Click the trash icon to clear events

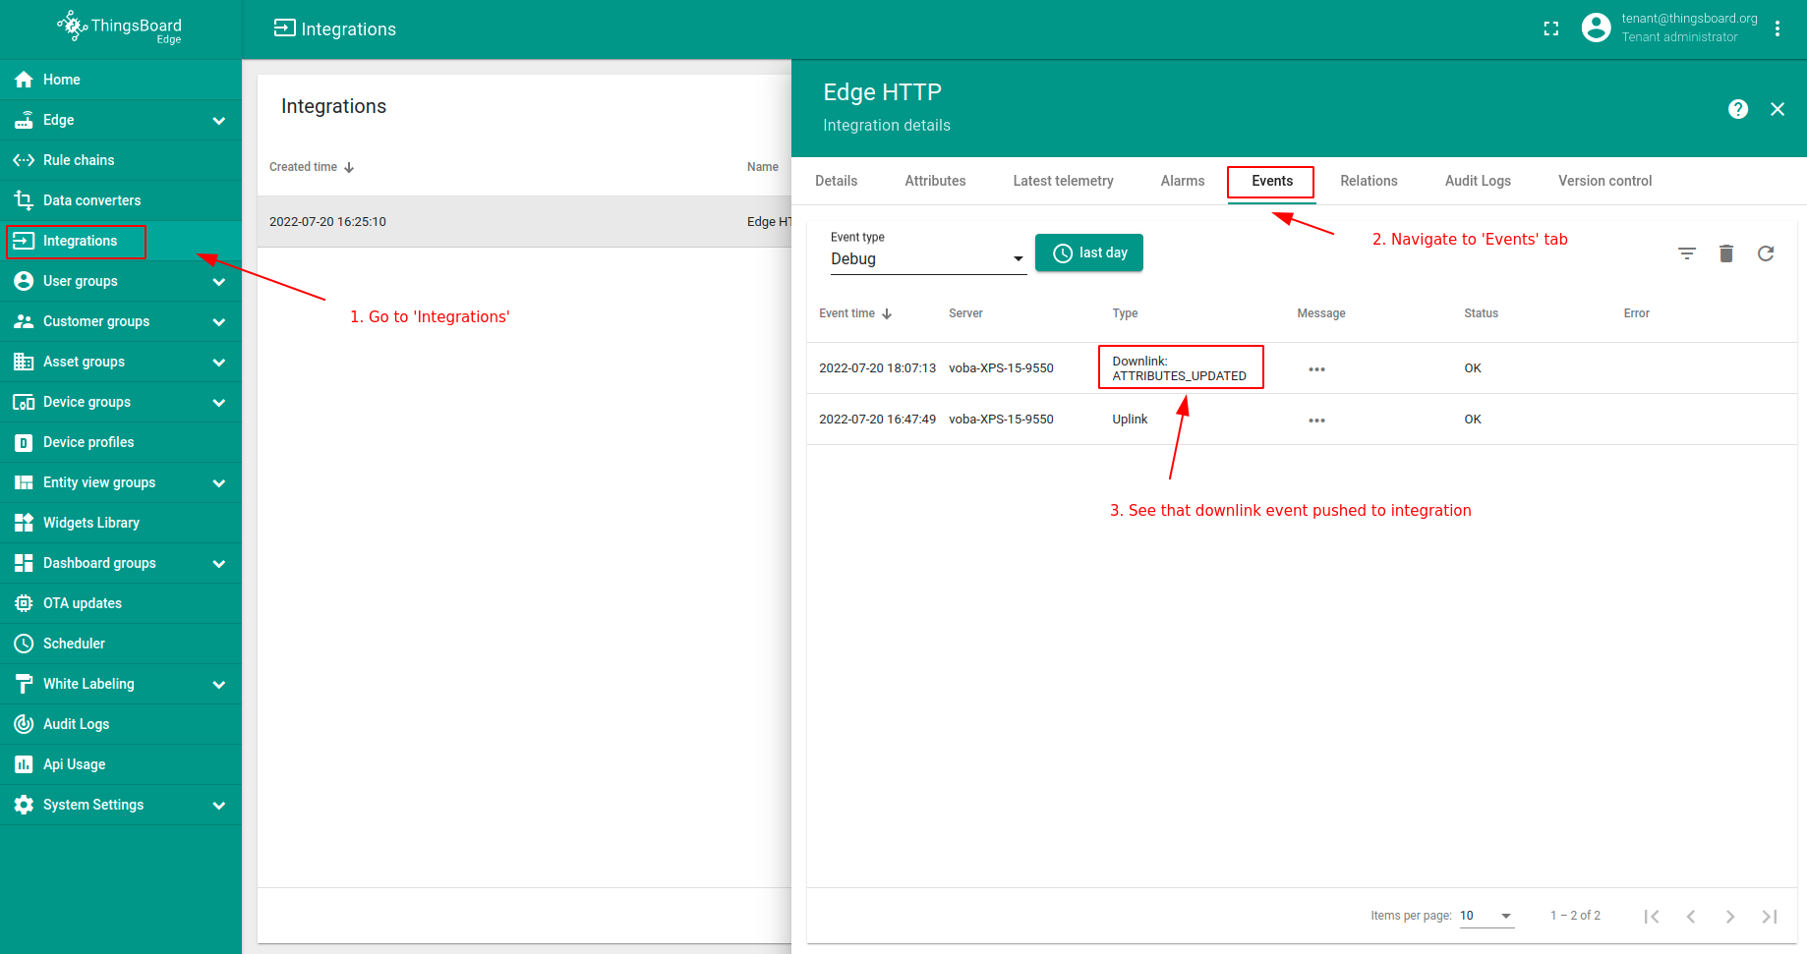[1726, 253]
